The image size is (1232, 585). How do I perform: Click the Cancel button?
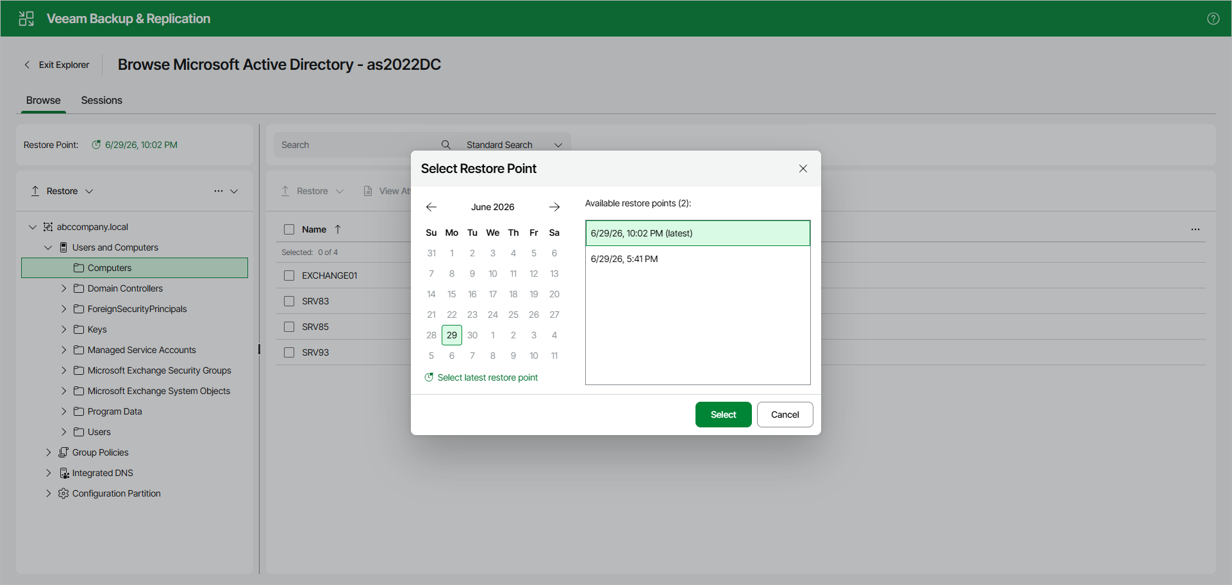[785, 415]
